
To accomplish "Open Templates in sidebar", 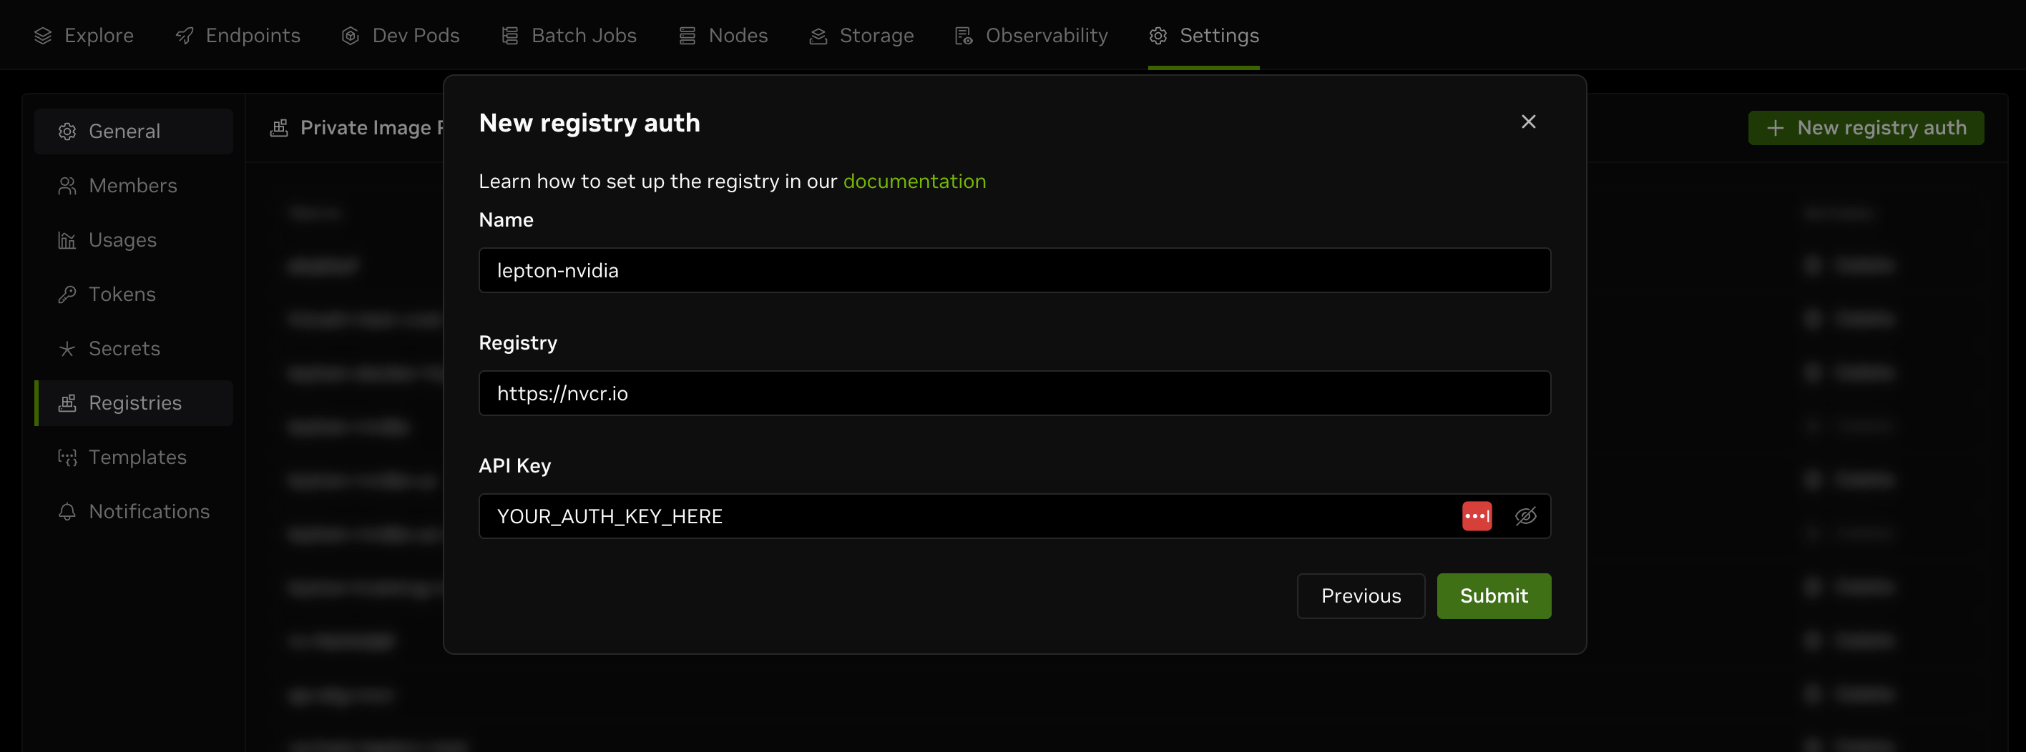I will [x=134, y=457].
